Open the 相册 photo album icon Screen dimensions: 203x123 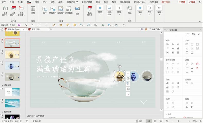pos(78,9)
